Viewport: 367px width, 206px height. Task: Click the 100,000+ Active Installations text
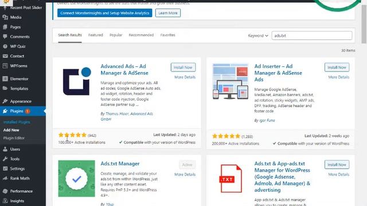[81, 142]
